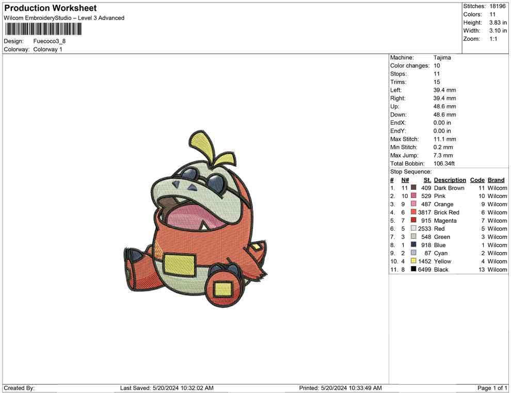The width and height of the screenshot is (511, 393).
Task: Click the 'Brand' column header
Action: (497, 179)
